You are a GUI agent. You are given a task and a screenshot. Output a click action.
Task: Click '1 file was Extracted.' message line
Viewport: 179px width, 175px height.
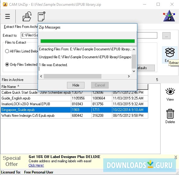[x=53, y=65]
